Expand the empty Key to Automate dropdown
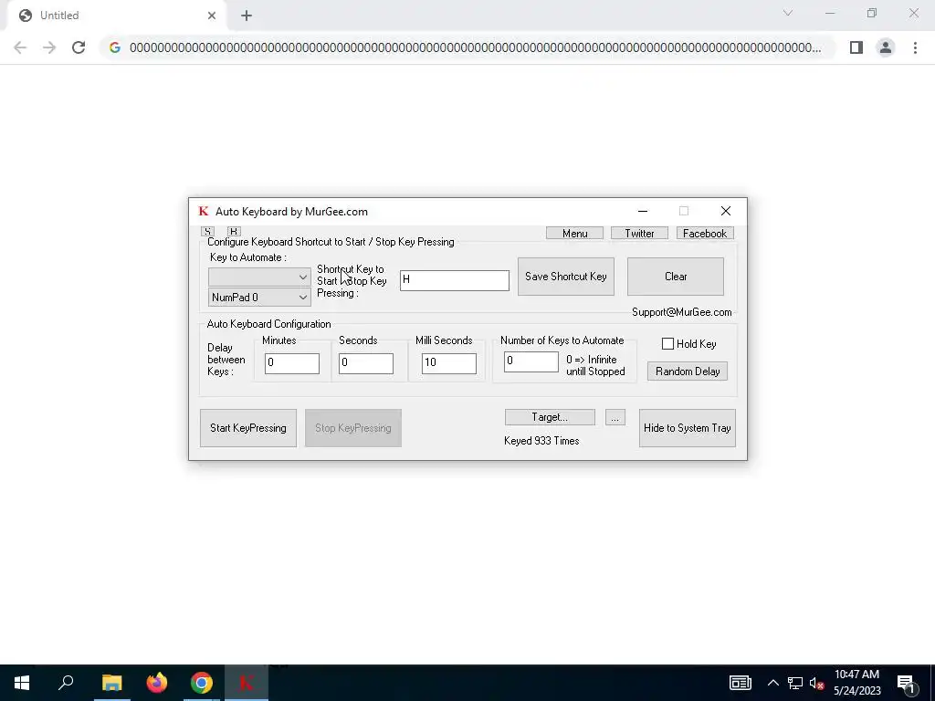 [259, 277]
